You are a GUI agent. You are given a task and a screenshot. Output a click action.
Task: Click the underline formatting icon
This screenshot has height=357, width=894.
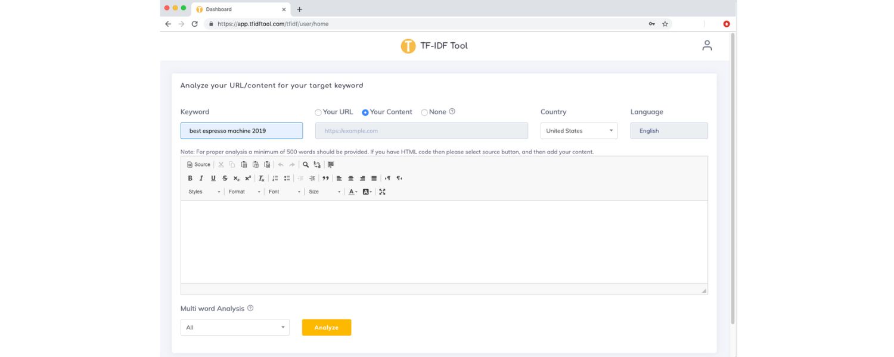click(213, 178)
